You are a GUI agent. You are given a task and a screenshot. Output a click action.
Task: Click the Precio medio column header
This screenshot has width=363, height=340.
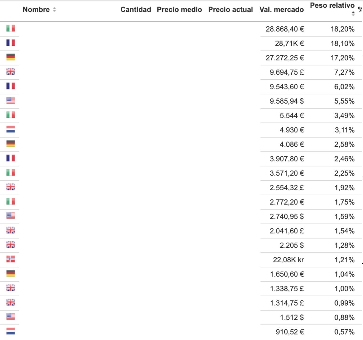click(179, 10)
